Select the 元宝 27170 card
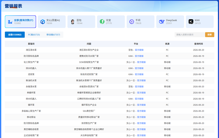 [x=111, y=22]
